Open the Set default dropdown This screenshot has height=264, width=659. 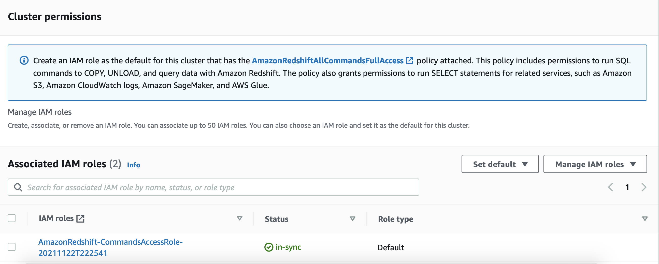pos(500,164)
